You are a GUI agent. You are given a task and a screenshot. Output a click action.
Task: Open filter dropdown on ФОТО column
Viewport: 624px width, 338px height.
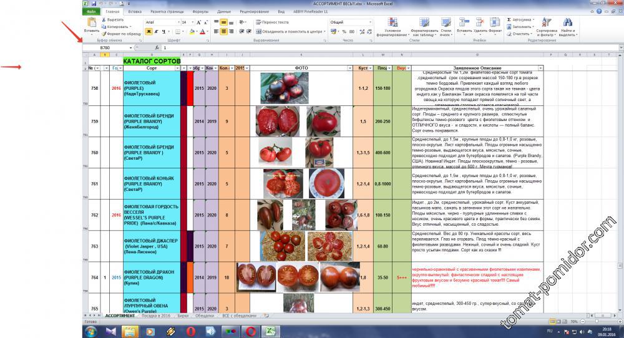(x=350, y=69)
